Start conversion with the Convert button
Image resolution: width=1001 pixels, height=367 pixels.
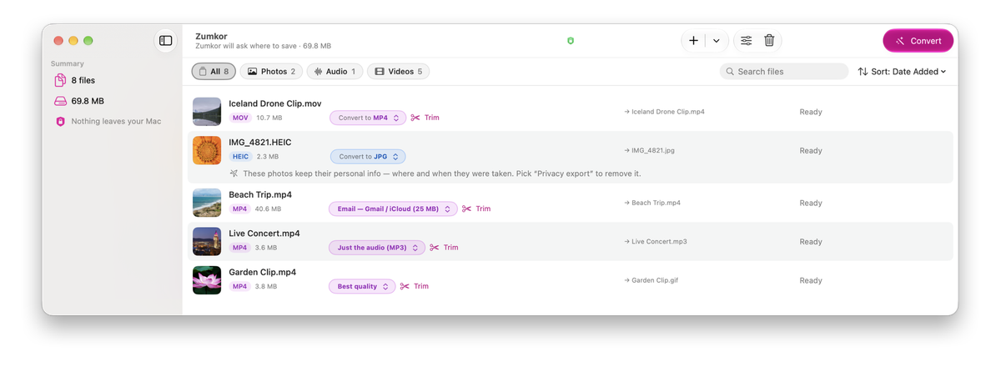(x=918, y=41)
